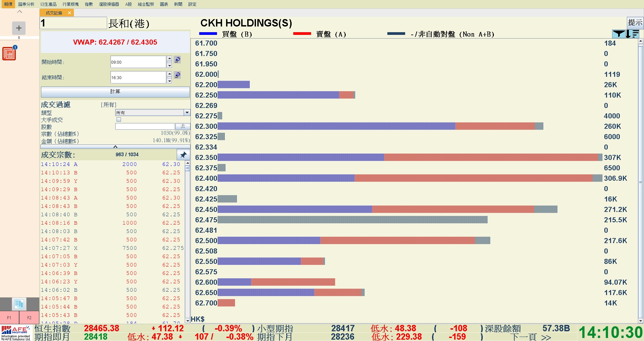Click the 開始時間 input field

pyautogui.click(x=138, y=62)
